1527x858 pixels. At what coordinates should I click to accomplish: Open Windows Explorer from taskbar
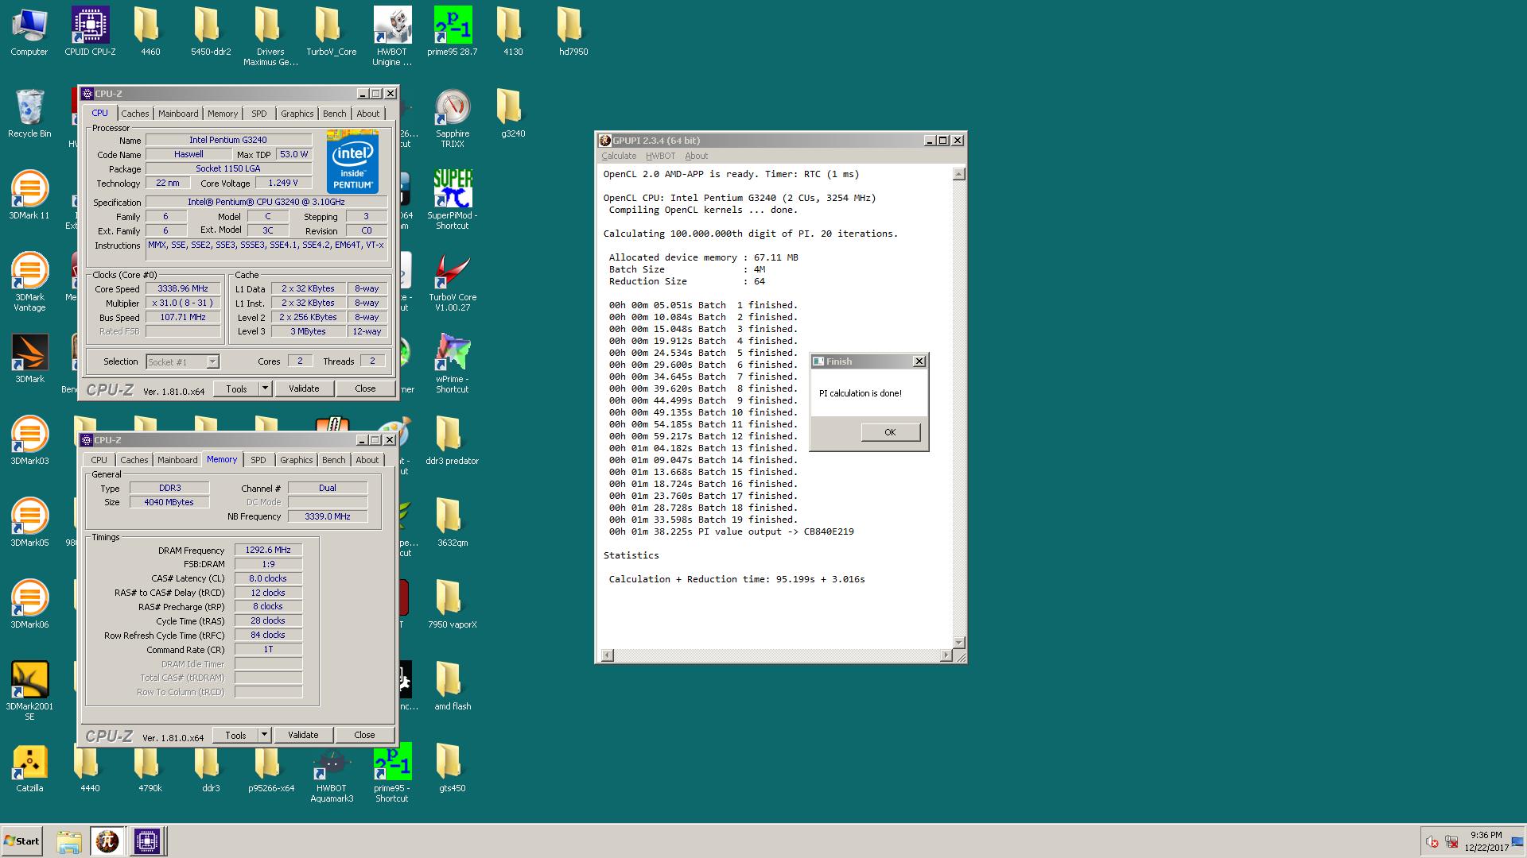[69, 841]
